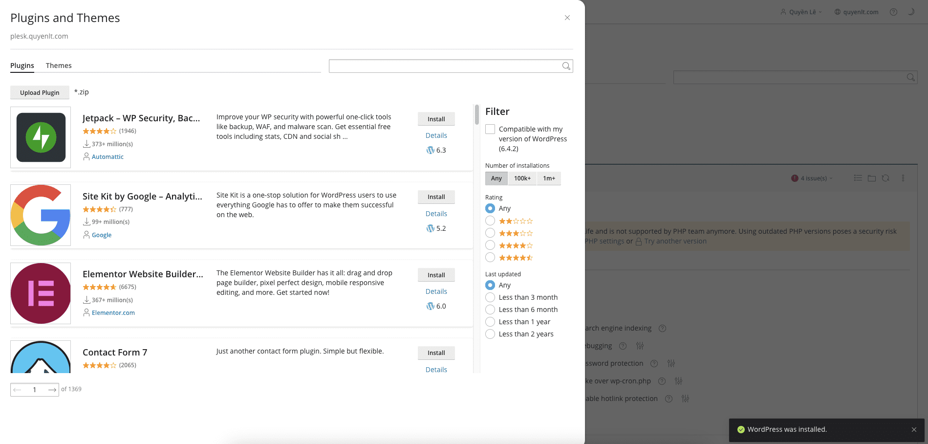Open the Quyên Lê user dropdown
Viewport: 928px width, 444px height.
click(801, 12)
